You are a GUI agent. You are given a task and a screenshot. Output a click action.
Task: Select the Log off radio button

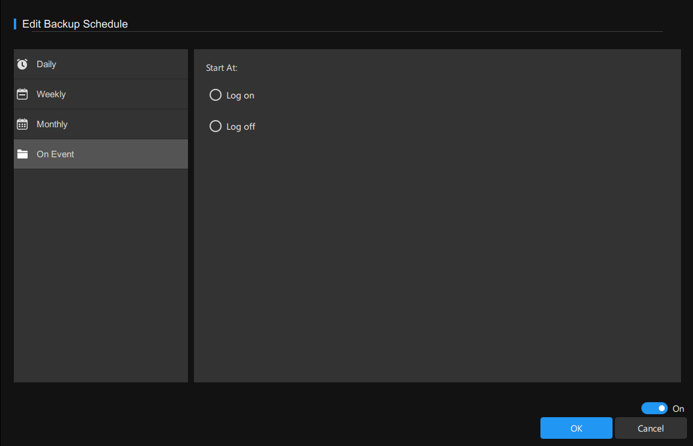(215, 126)
